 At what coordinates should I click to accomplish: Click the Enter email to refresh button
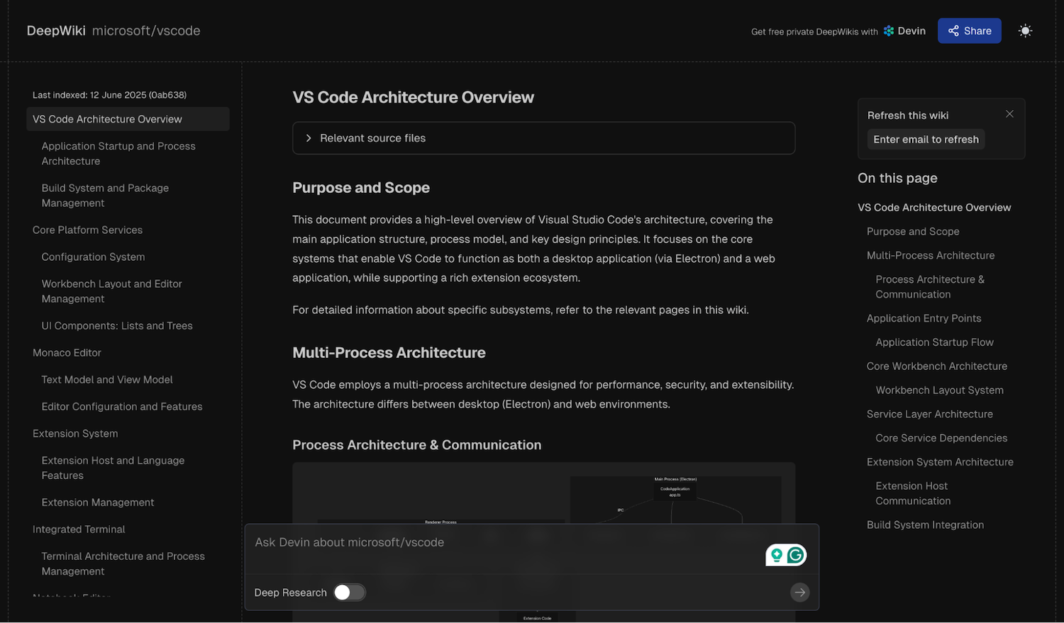coord(926,140)
